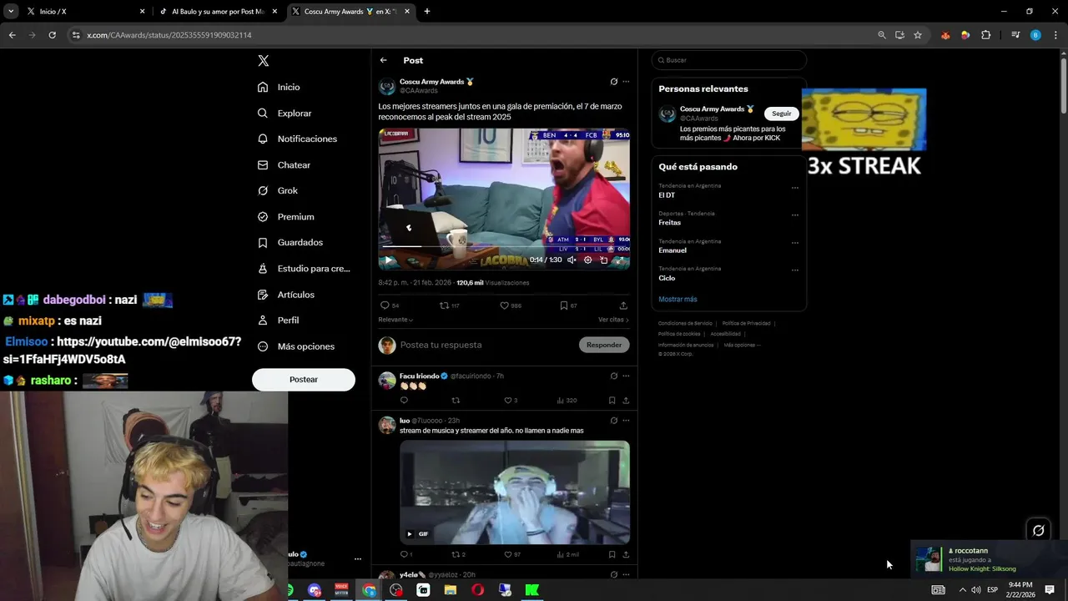Toggle video picture-in-picture icon
Screen dimensions: 1068x601
603,260
